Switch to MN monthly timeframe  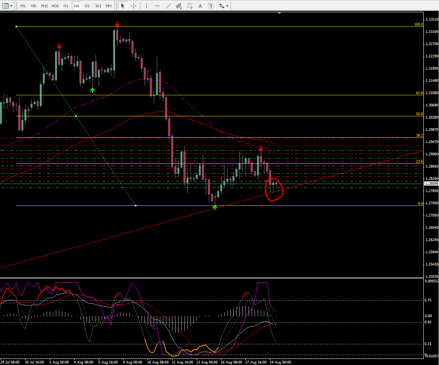[x=109, y=6]
